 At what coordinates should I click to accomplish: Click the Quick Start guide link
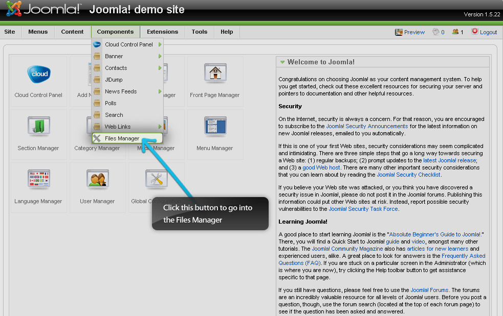coord(392,242)
